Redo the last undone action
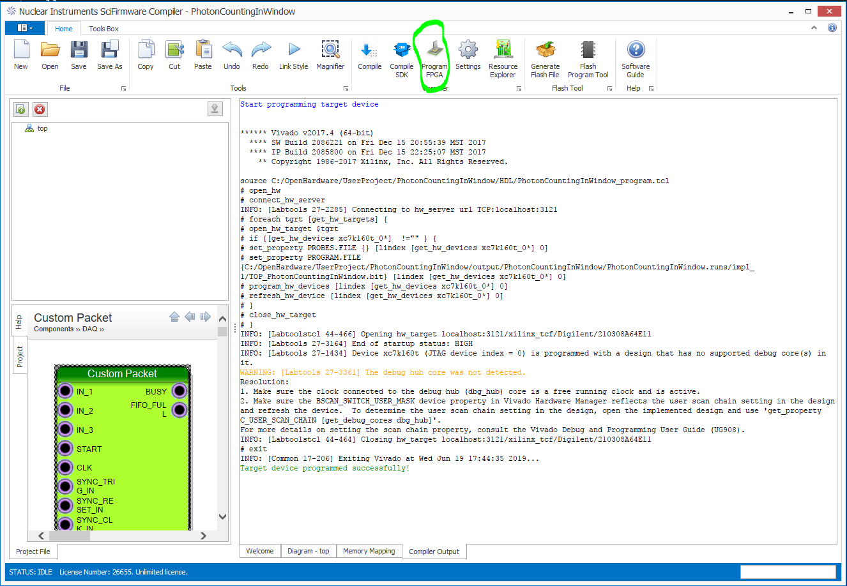The width and height of the screenshot is (847, 586). point(261,55)
